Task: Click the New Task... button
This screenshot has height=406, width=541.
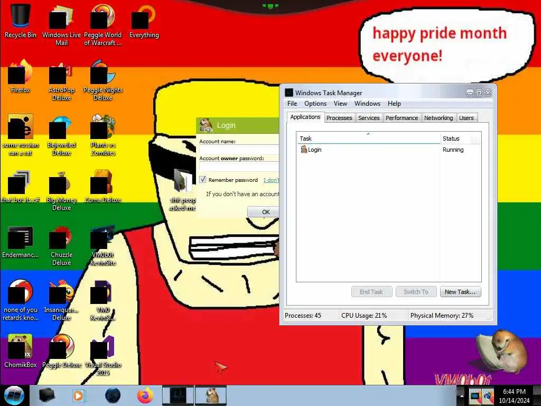Action: tap(460, 292)
